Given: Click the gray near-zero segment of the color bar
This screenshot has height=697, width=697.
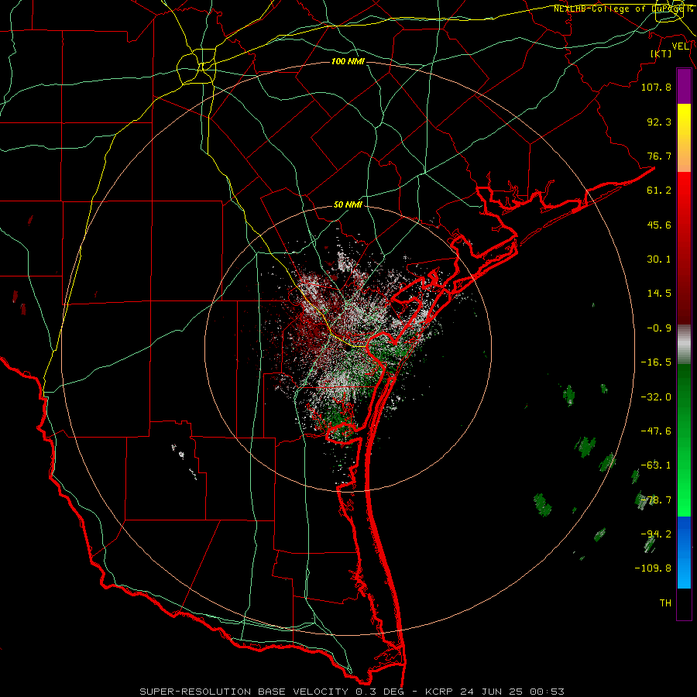Looking at the screenshot, I should tap(684, 345).
